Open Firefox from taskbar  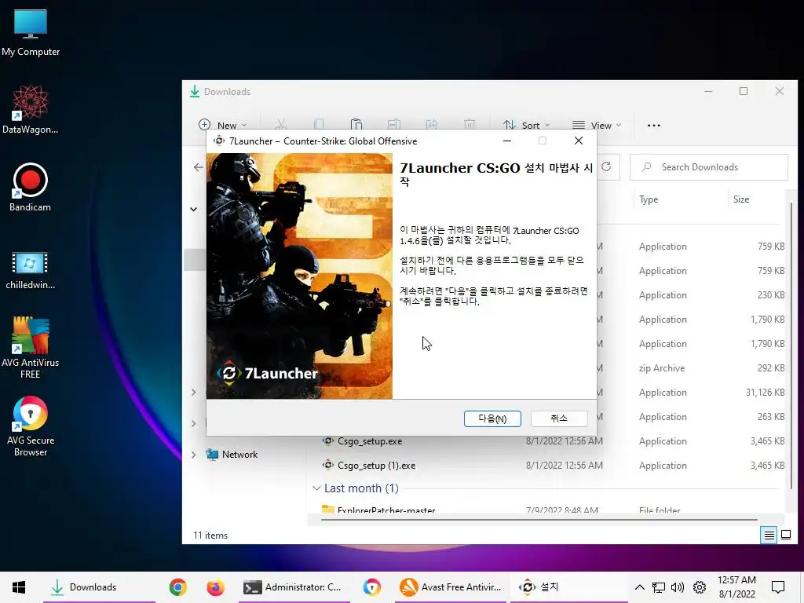pyautogui.click(x=215, y=587)
